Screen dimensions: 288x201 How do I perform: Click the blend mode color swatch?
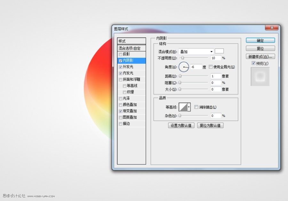tap(219, 51)
